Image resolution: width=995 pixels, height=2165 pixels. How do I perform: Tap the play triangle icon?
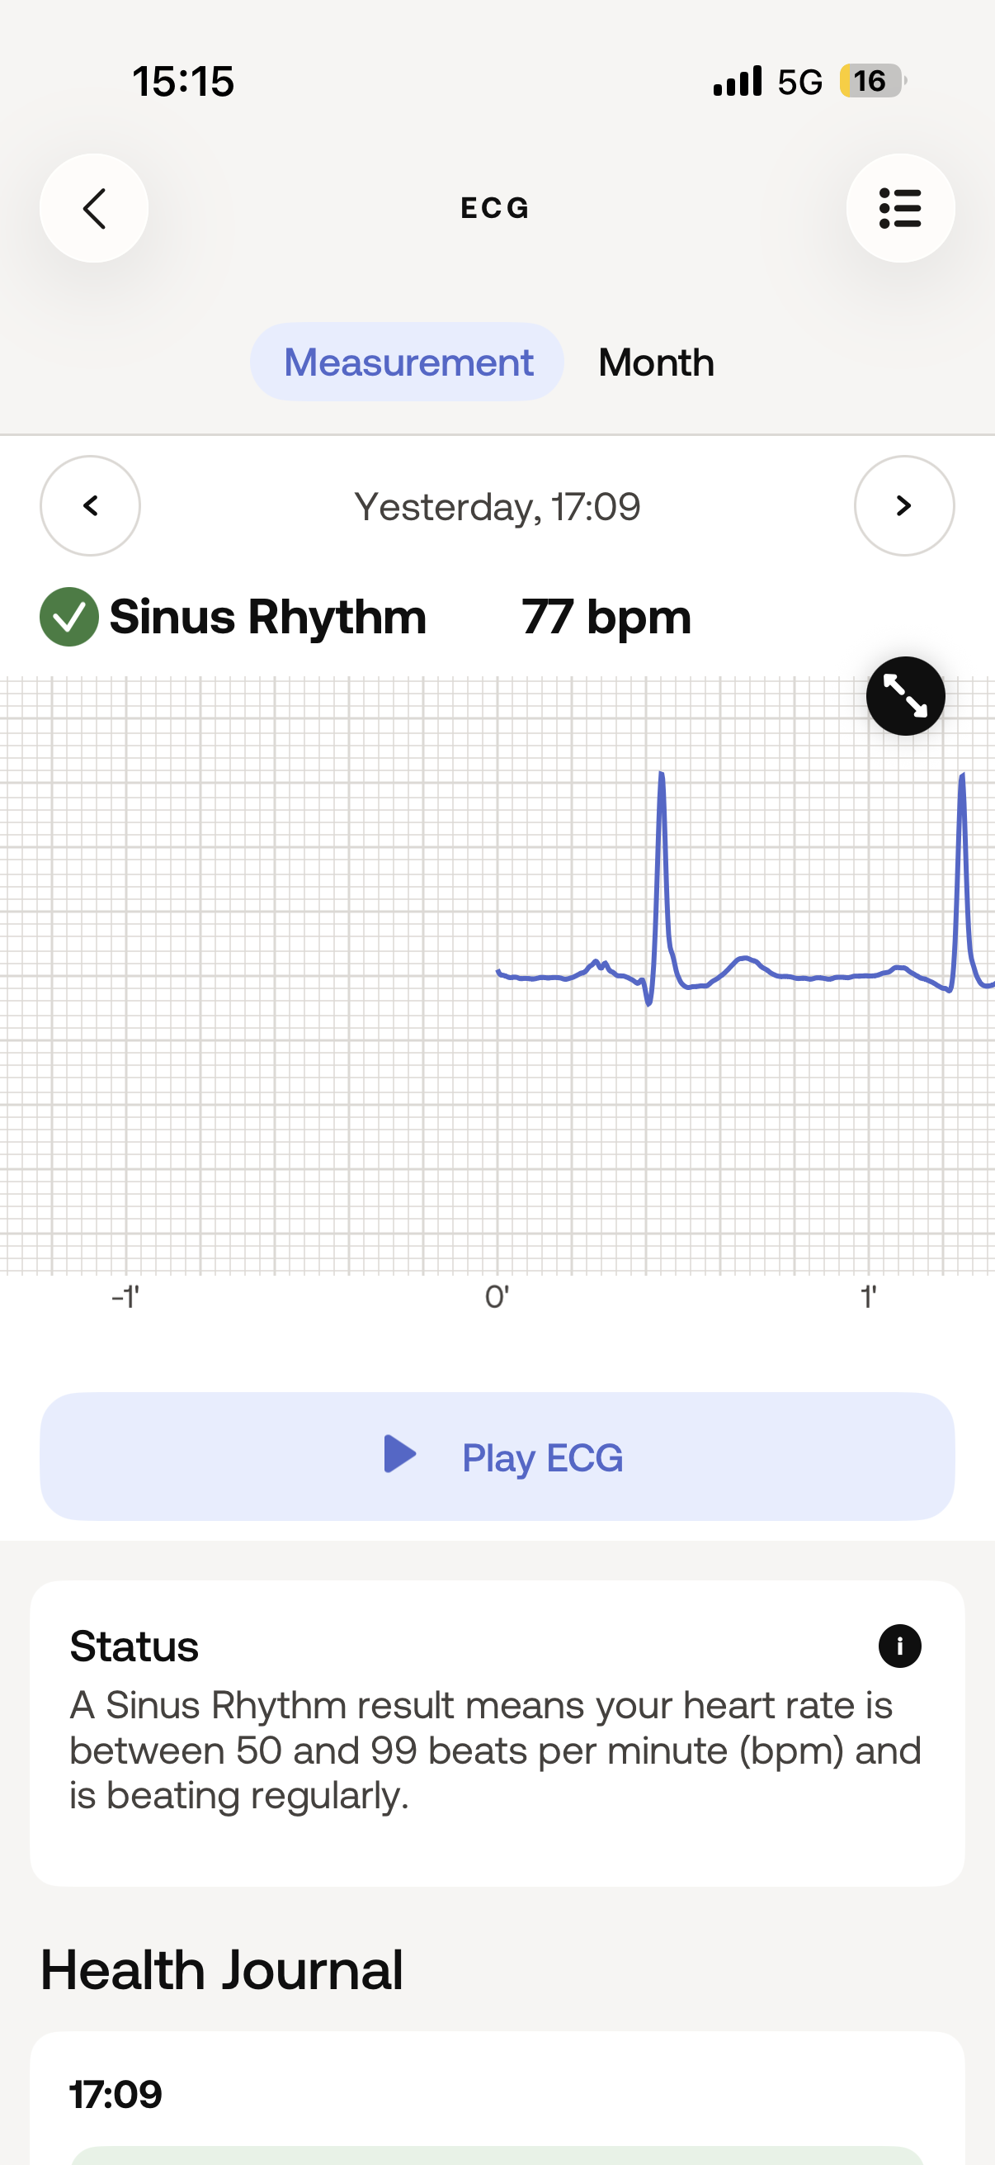click(399, 1455)
